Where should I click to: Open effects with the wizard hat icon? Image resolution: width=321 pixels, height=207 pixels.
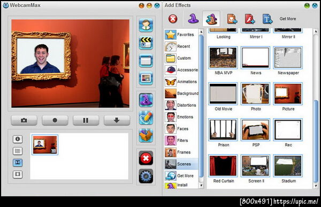click(146, 100)
